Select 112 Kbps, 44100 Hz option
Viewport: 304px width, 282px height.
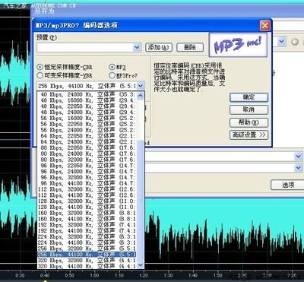[87, 195]
